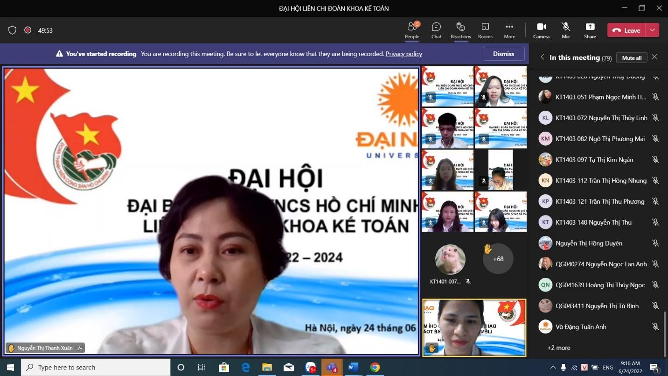
Task: Select KT1403 140 Nguyễn Thị Thu
Action: [593, 222]
